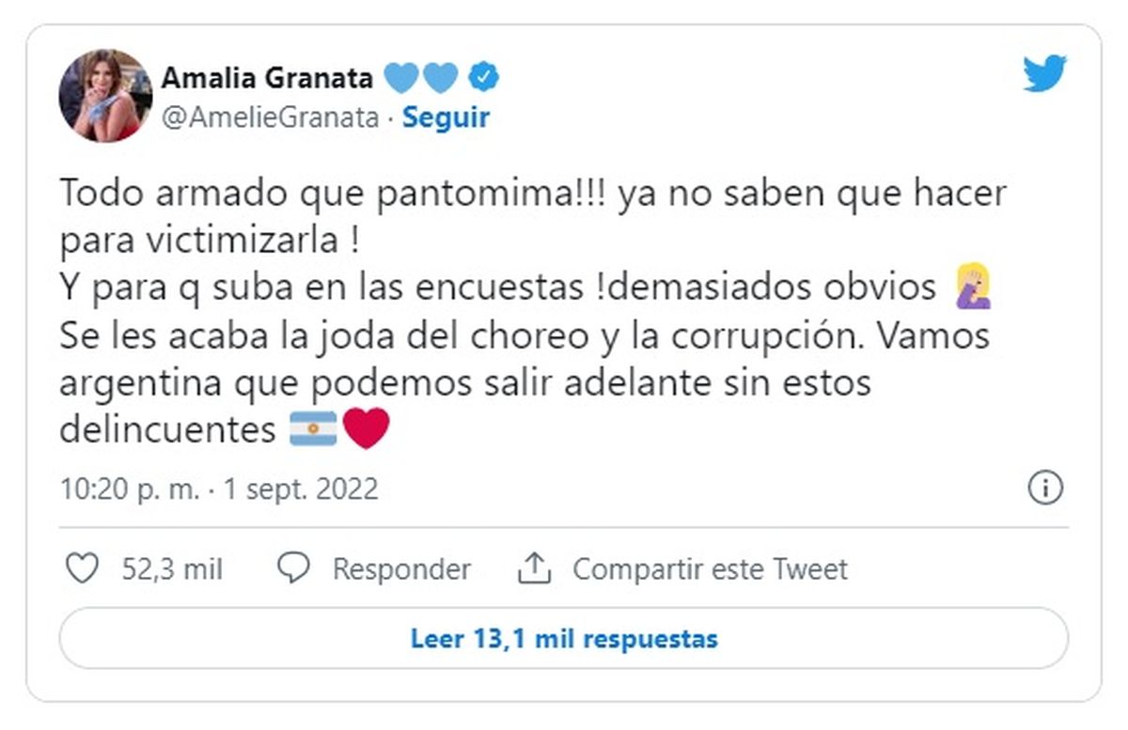1128x730 pixels.
Task: Open the @AmelieGranata handle link
Action: (271, 117)
